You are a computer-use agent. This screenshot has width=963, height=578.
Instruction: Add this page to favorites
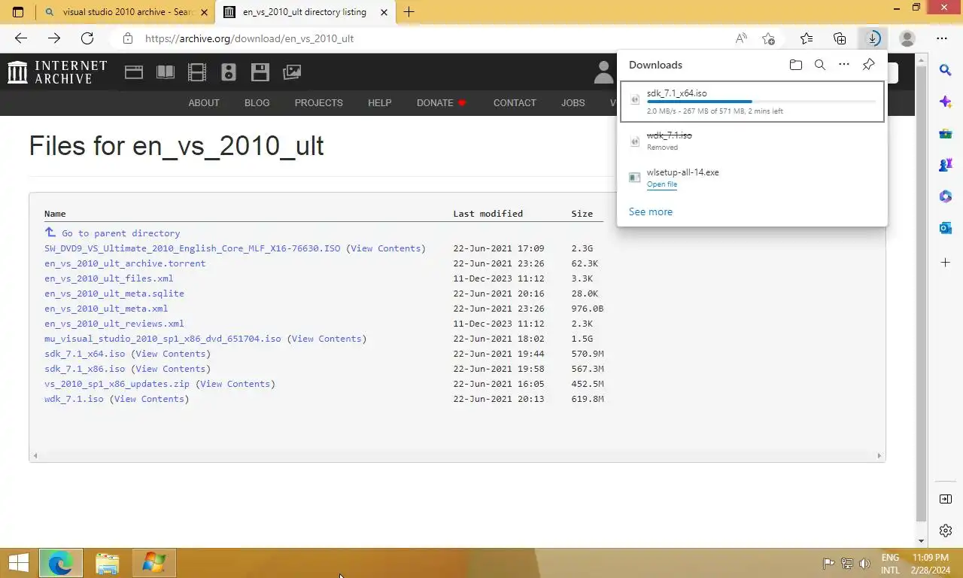(768, 38)
